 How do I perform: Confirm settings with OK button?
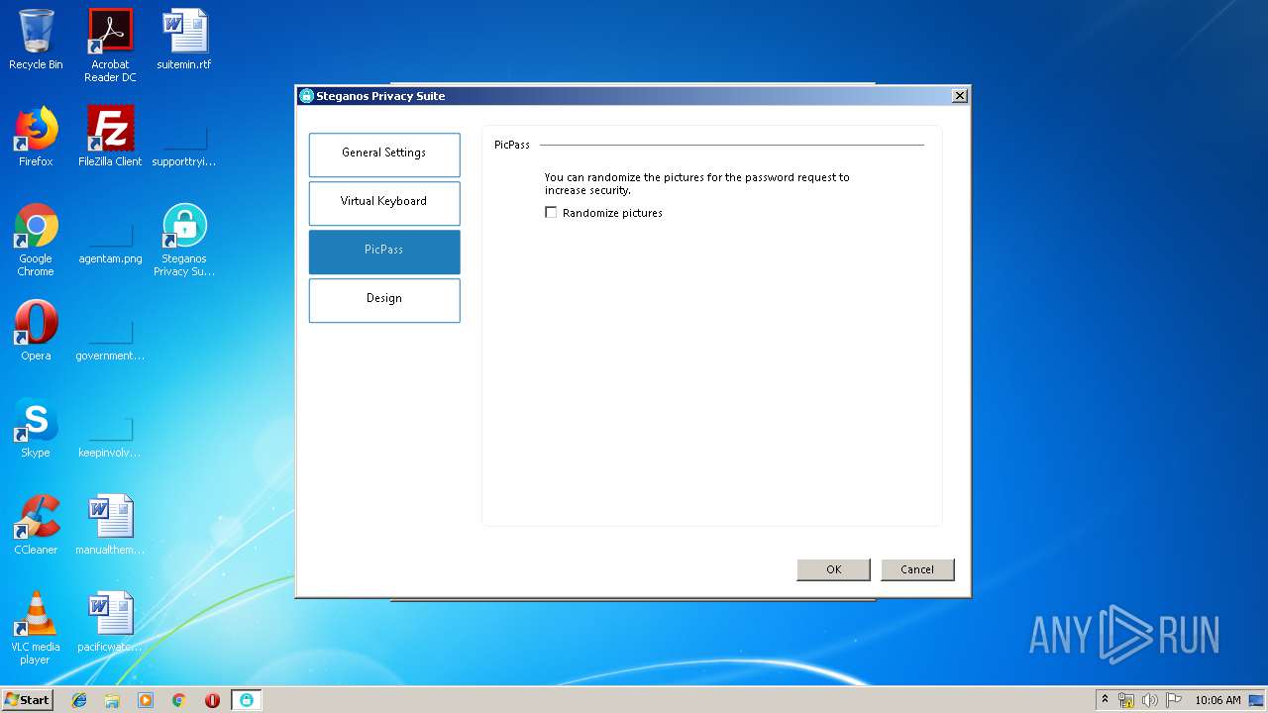833,569
